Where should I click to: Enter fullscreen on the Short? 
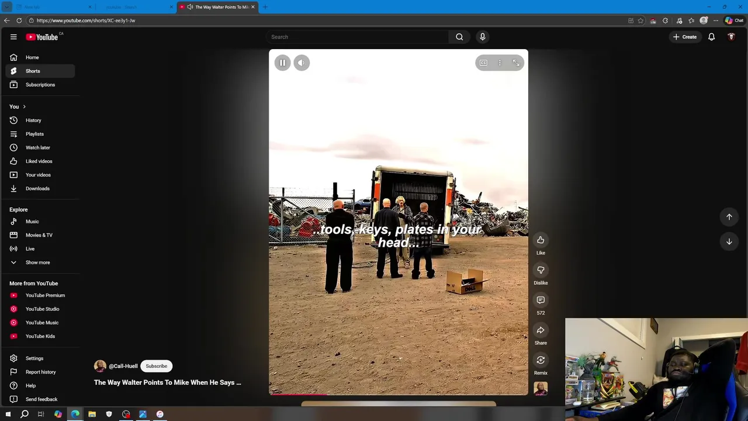[516, 63]
